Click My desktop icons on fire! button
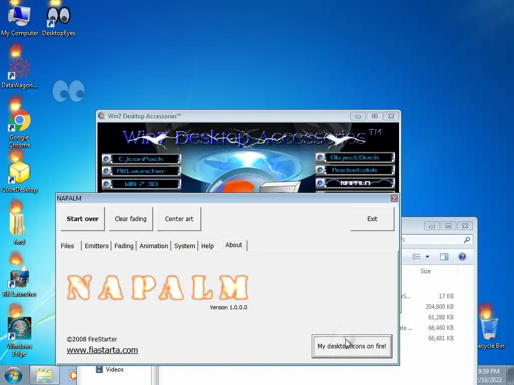 coord(352,346)
